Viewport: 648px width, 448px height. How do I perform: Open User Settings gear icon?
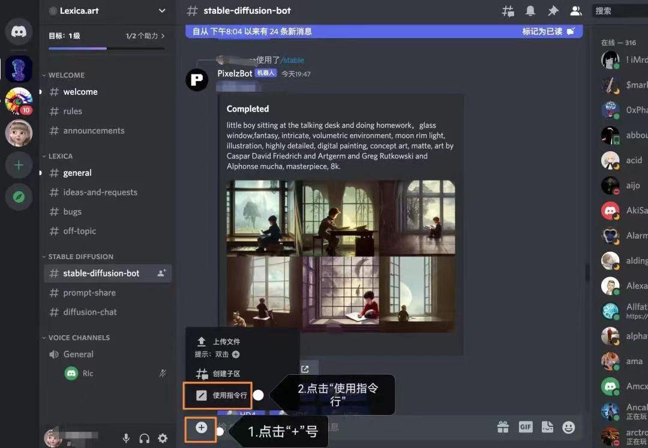(x=163, y=438)
